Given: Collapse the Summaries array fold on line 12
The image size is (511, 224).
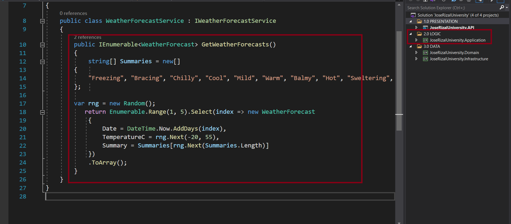Looking at the screenshot, I should coord(42,62).
